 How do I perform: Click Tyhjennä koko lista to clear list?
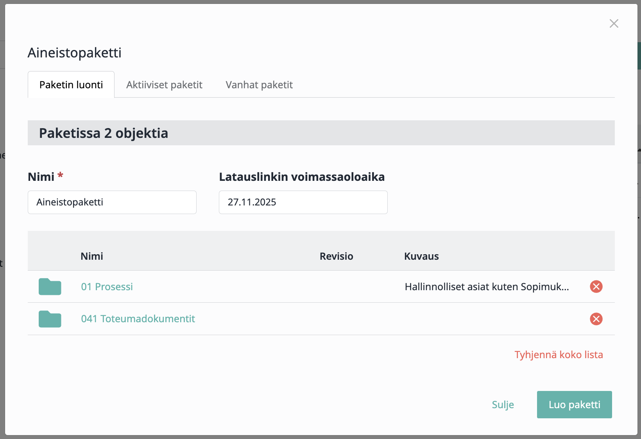pyautogui.click(x=559, y=355)
